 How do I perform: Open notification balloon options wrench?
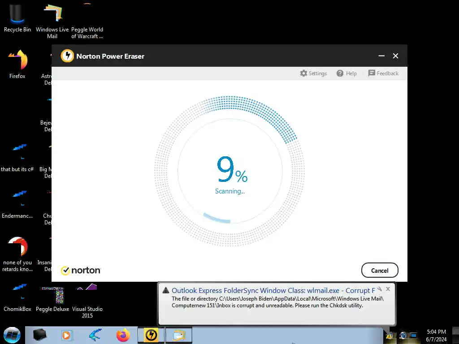380,289
